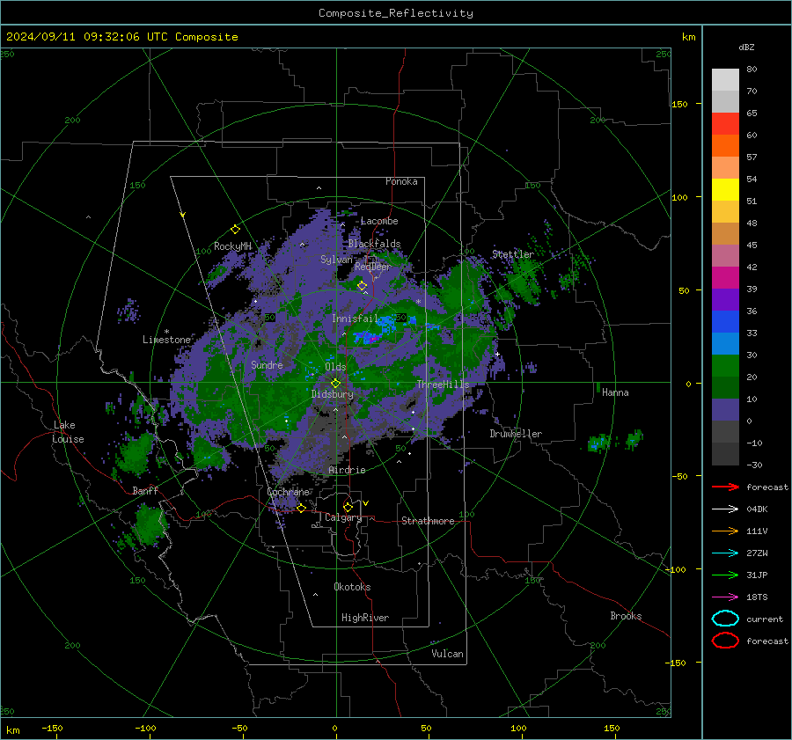Click the Limestone label
The height and width of the screenshot is (740, 792).
pos(166,340)
